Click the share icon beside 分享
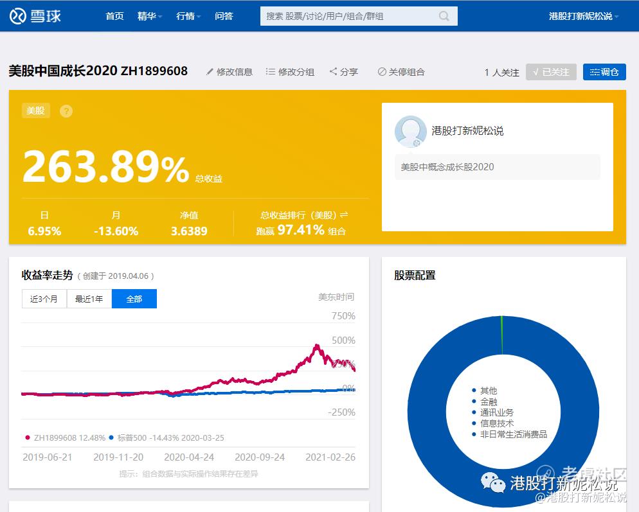This screenshot has height=512, width=639. (x=333, y=71)
